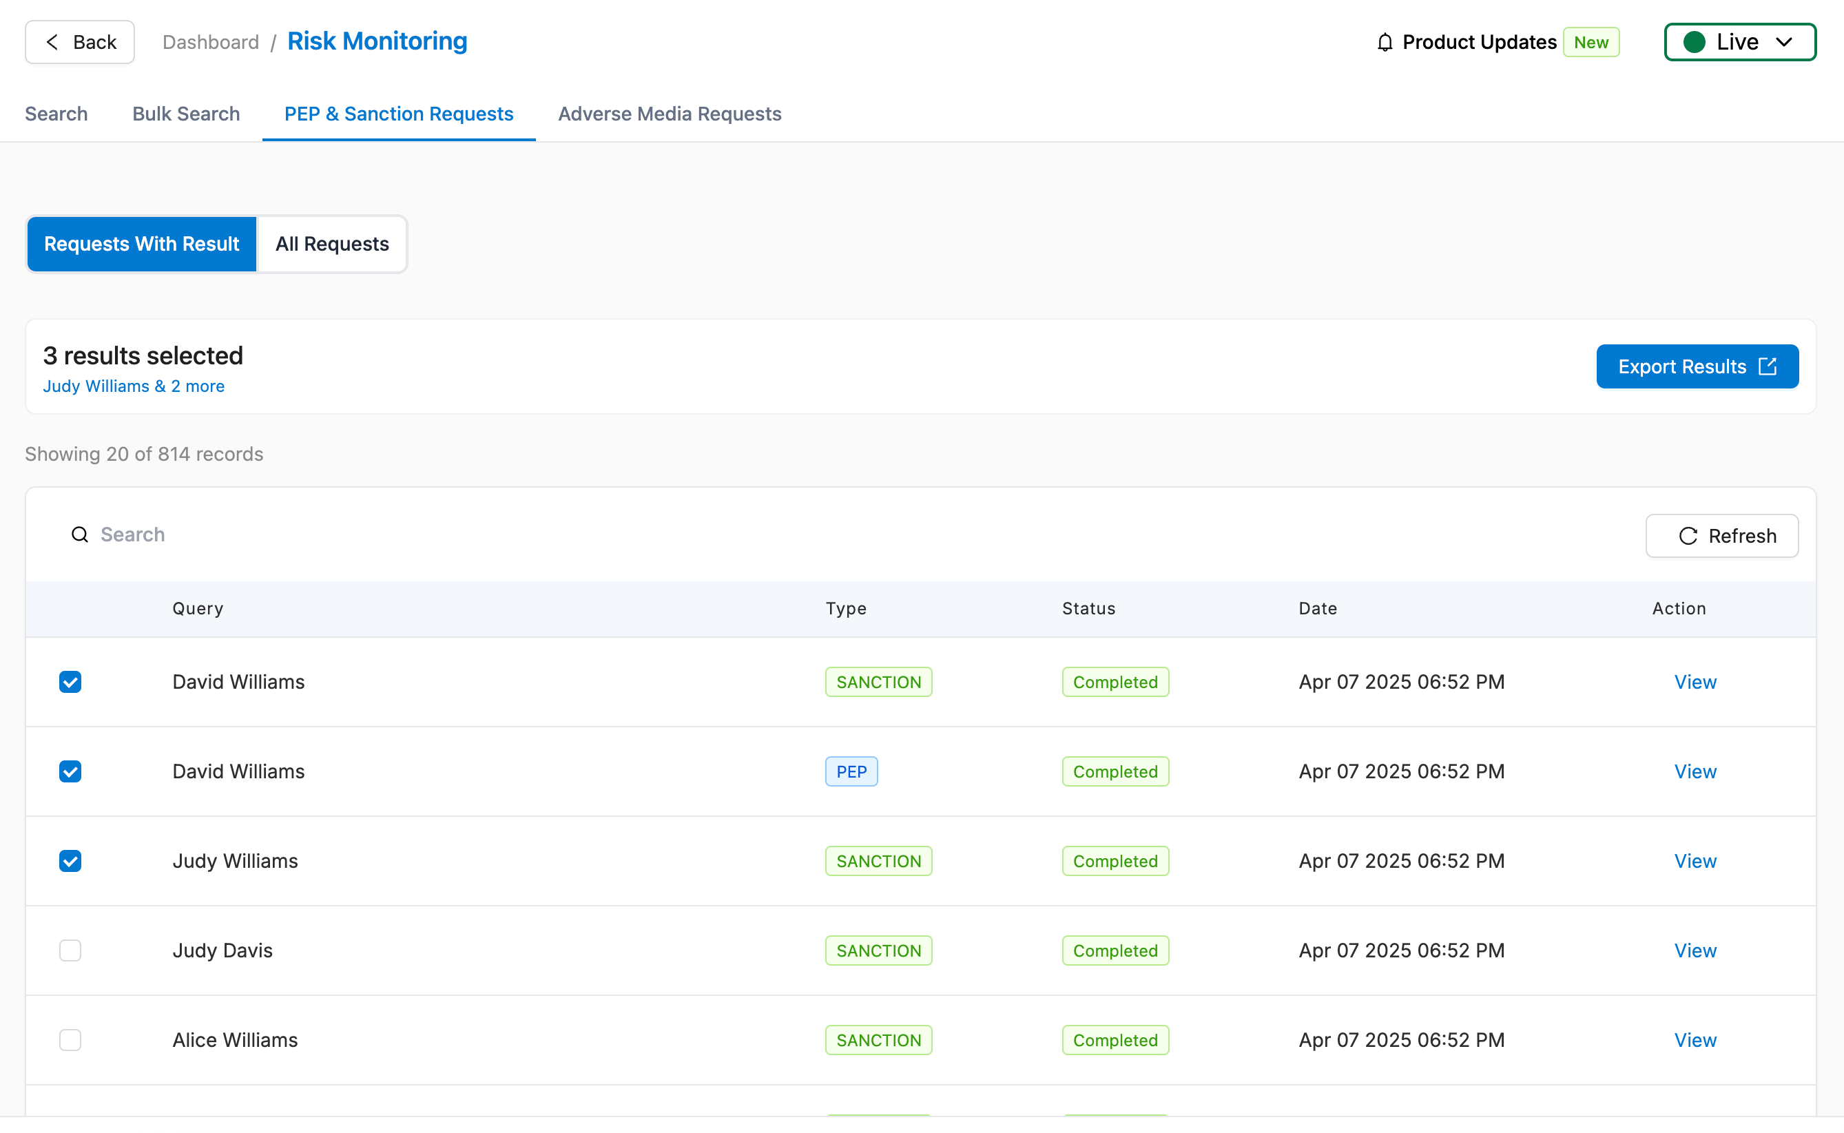The image size is (1844, 1133).
Task: View the Alice Williams result
Action: click(x=1695, y=1040)
